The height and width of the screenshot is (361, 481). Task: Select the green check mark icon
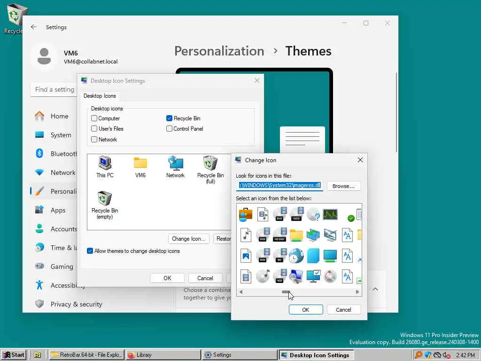tap(351, 218)
